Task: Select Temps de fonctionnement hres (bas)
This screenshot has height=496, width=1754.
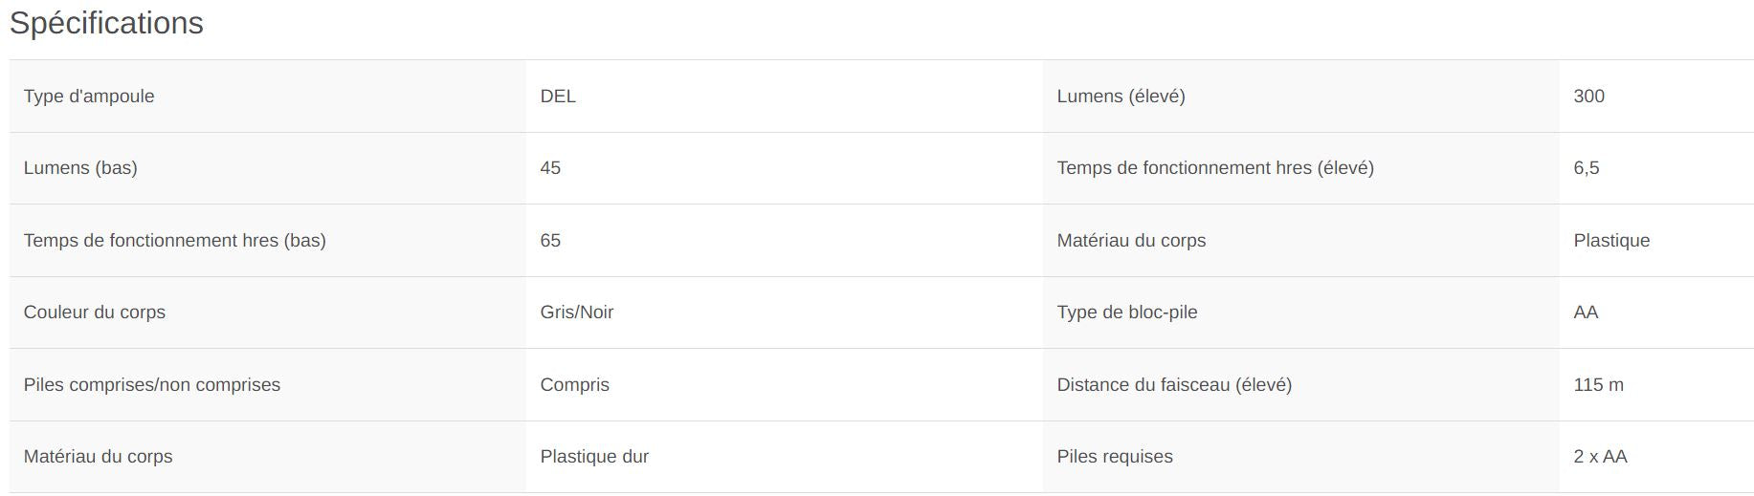Action: (x=175, y=241)
